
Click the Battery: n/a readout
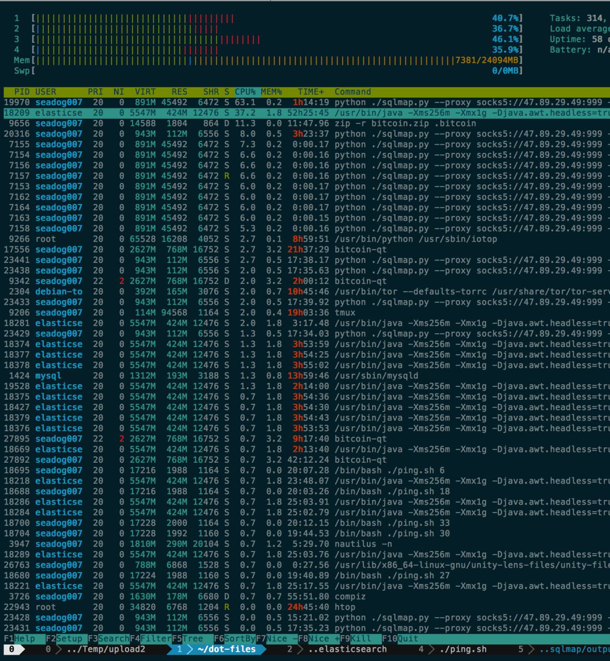point(580,50)
